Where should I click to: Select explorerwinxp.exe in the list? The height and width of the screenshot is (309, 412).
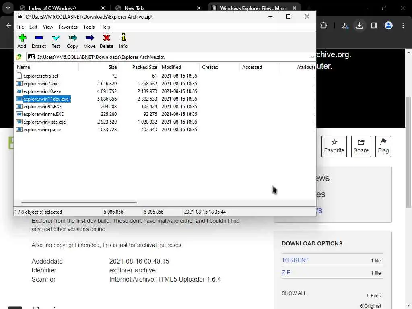[x=42, y=129]
